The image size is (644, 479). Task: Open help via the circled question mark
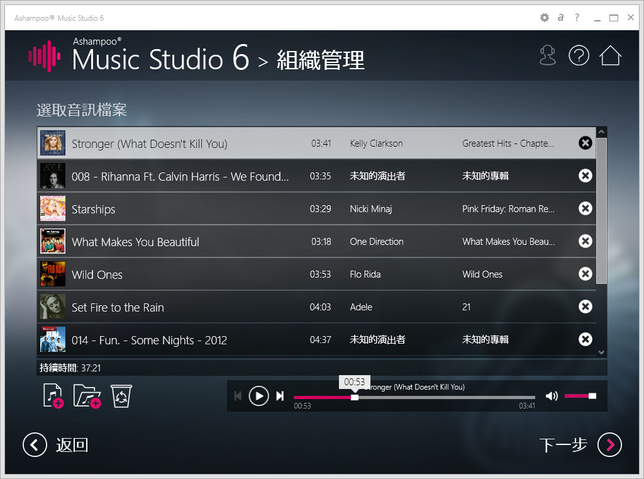pyautogui.click(x=579, y=55)
